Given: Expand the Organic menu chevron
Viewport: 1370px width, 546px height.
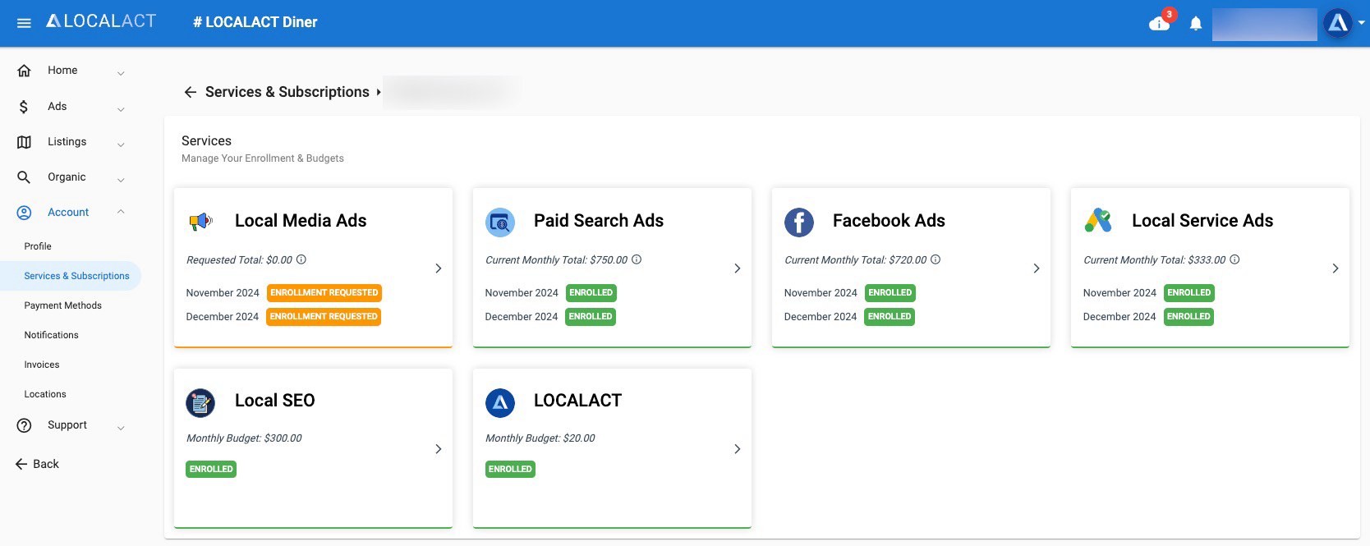Looking at the screenshot, I should tap(121, 179).
